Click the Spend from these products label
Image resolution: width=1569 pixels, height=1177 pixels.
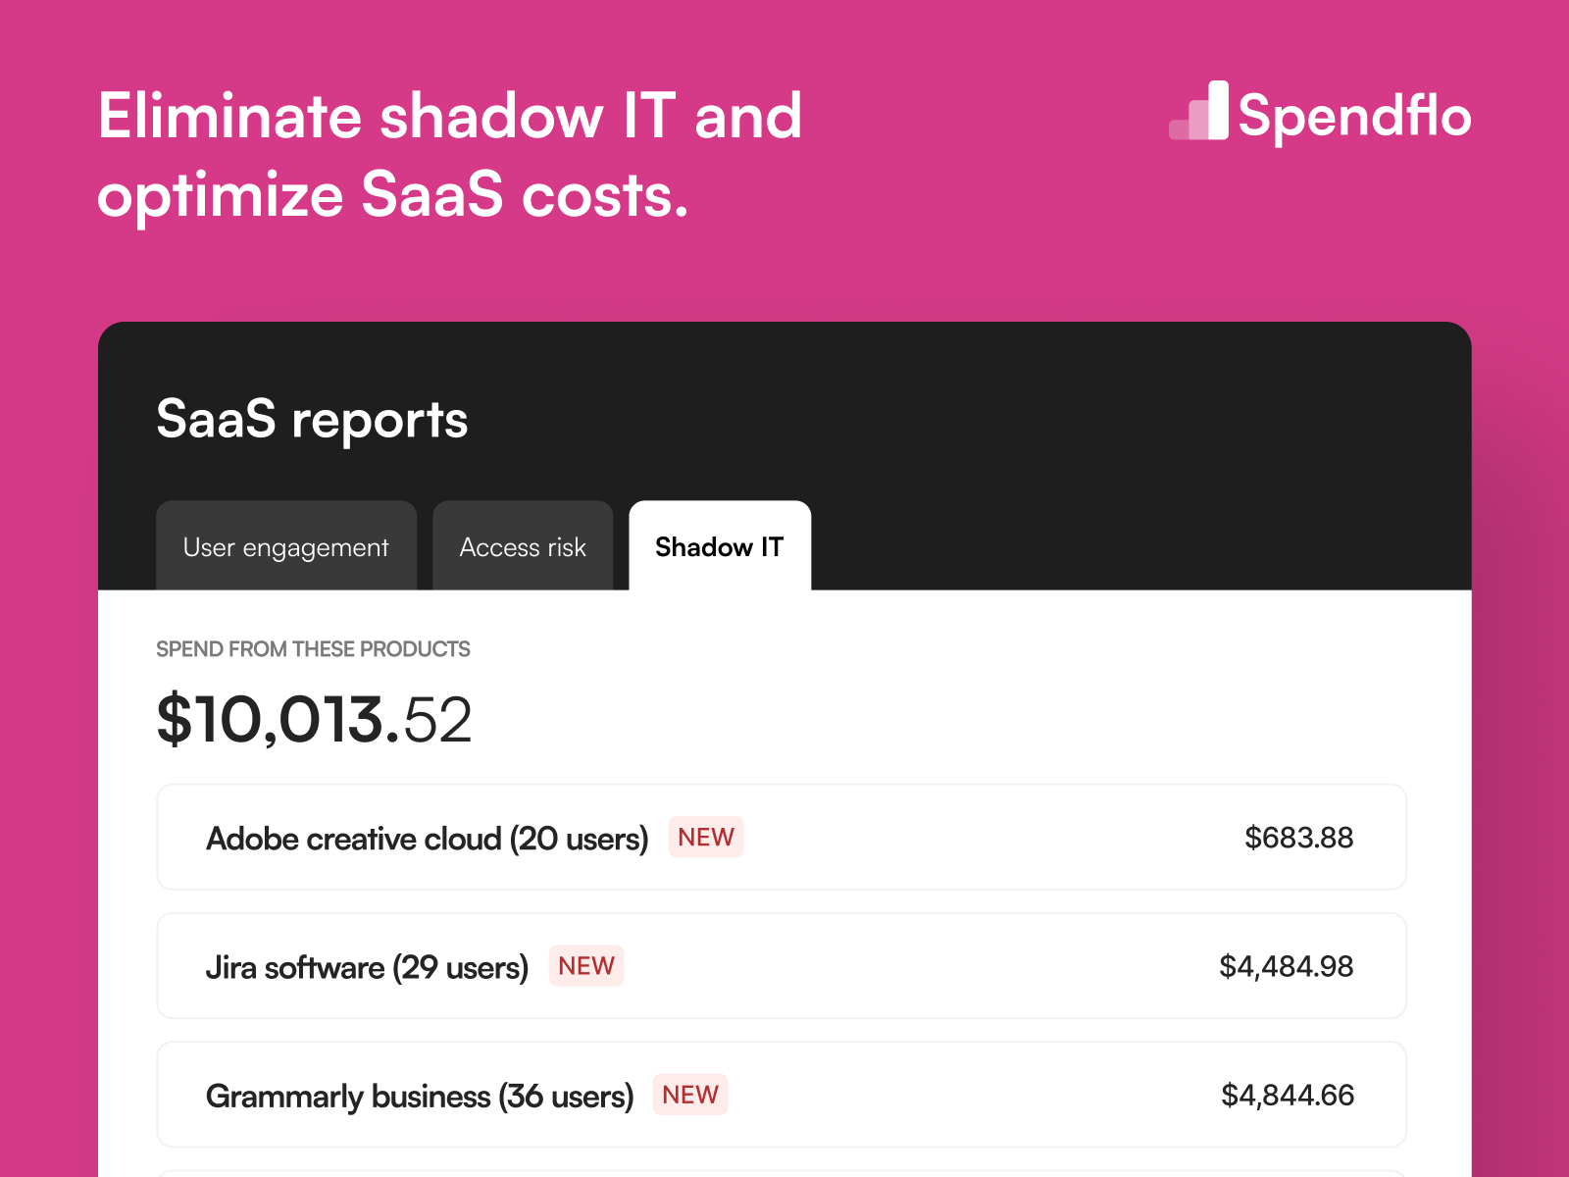coord(313,649)
